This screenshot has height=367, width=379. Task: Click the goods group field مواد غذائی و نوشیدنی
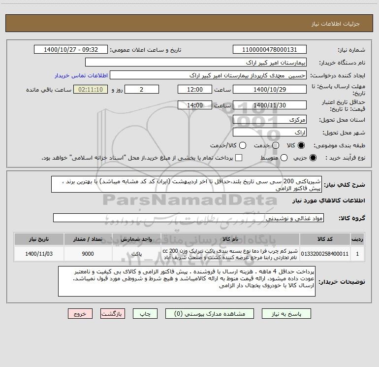(x=189, y=218)
